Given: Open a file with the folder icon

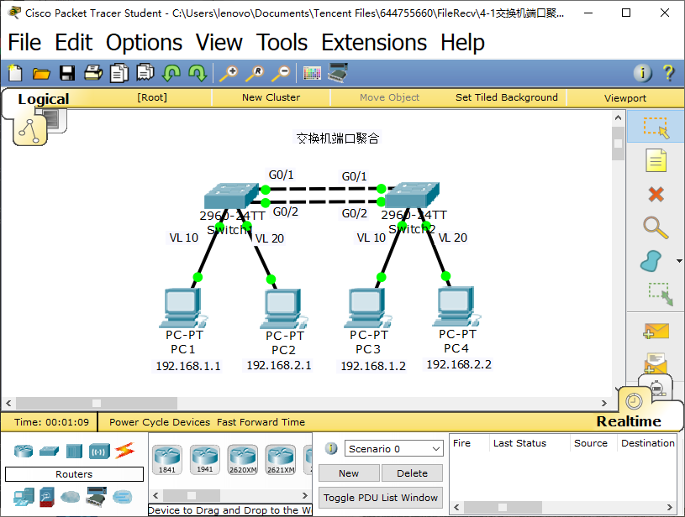Looking at the screenshot, I should (41, 73).
